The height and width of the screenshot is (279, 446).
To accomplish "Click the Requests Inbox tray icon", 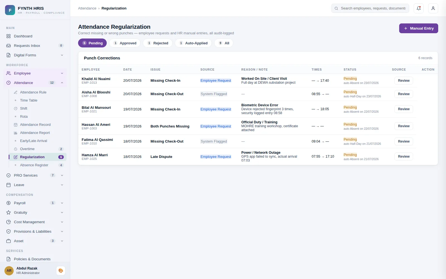I will [9, 46].
